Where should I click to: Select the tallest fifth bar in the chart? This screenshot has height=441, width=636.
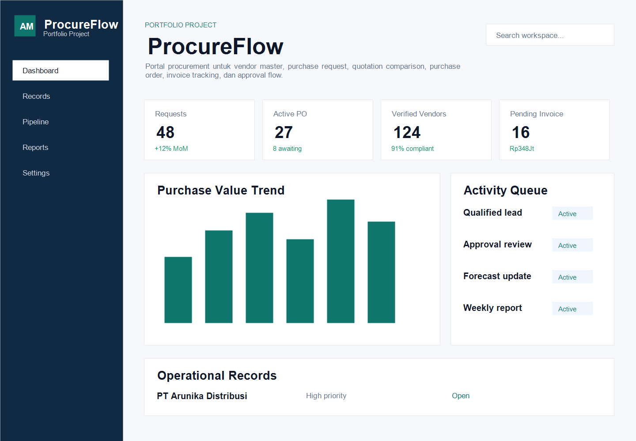(x=341, y=261)
